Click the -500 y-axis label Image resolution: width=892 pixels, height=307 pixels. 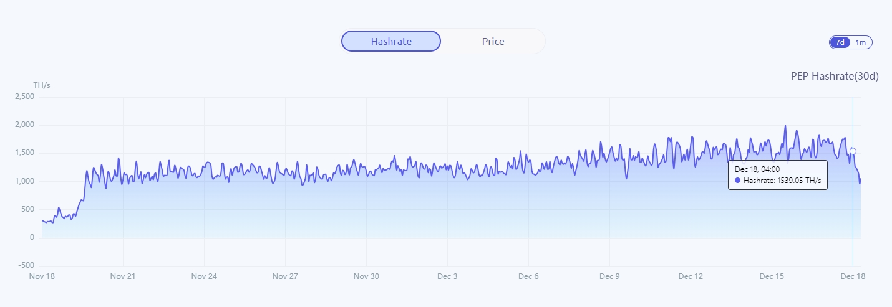coord(26,266)
